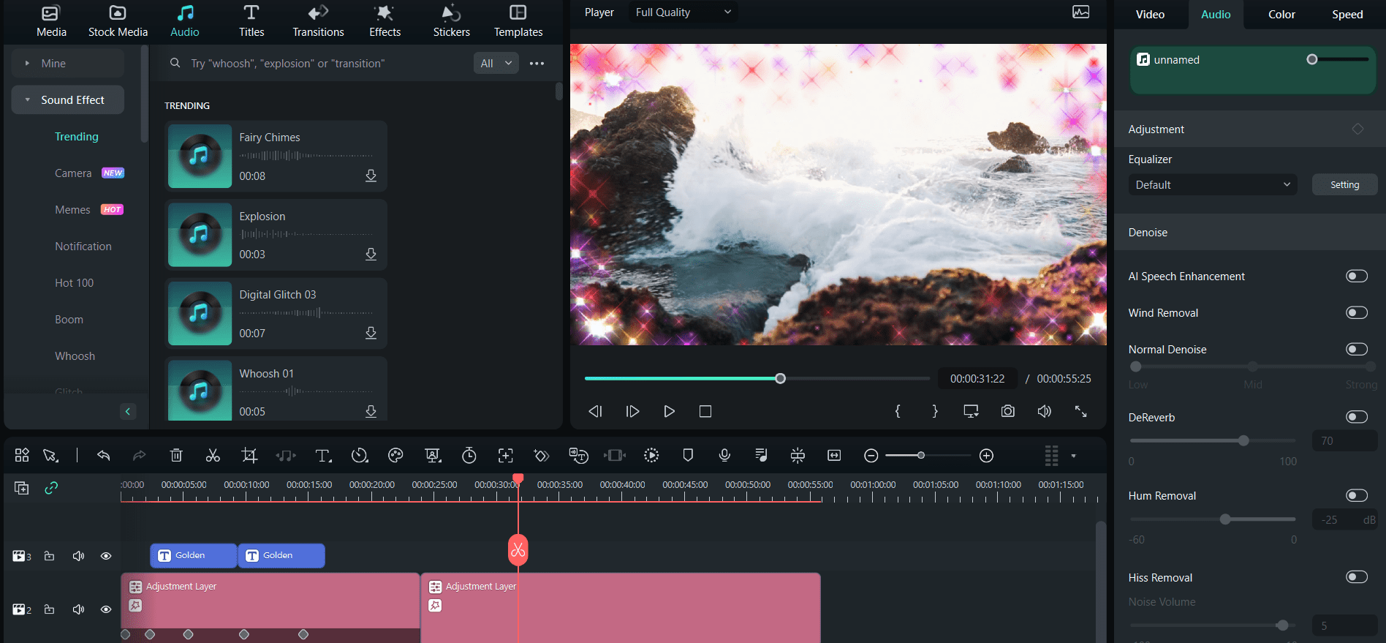Switch to the Color tab
1386x643 pixels.
[x=1281, y=15]
